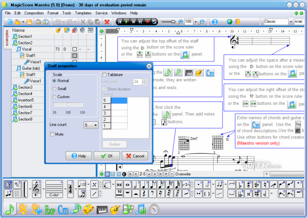Print the score

(x=38, y=22)
